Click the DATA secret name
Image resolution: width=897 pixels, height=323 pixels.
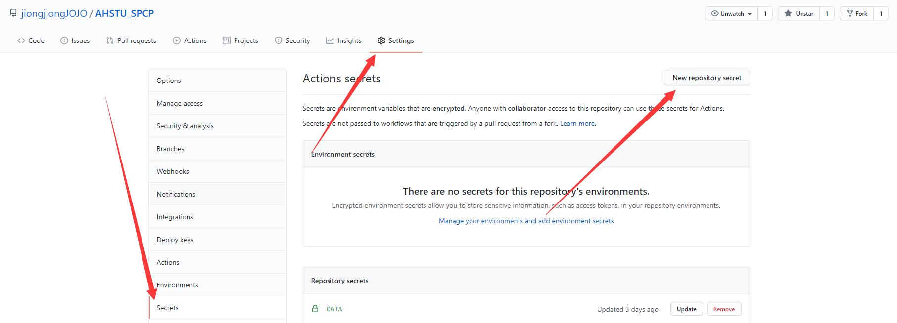pos(334,309)
